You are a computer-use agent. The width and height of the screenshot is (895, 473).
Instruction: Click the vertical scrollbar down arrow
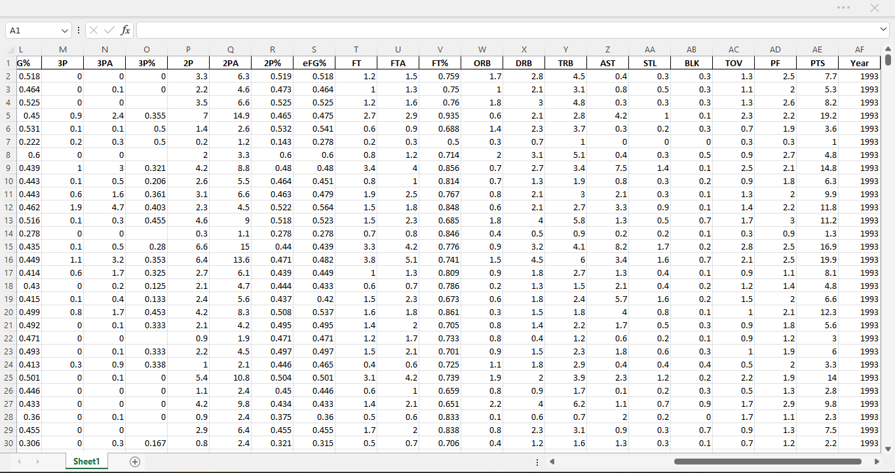tap(888, 449)
